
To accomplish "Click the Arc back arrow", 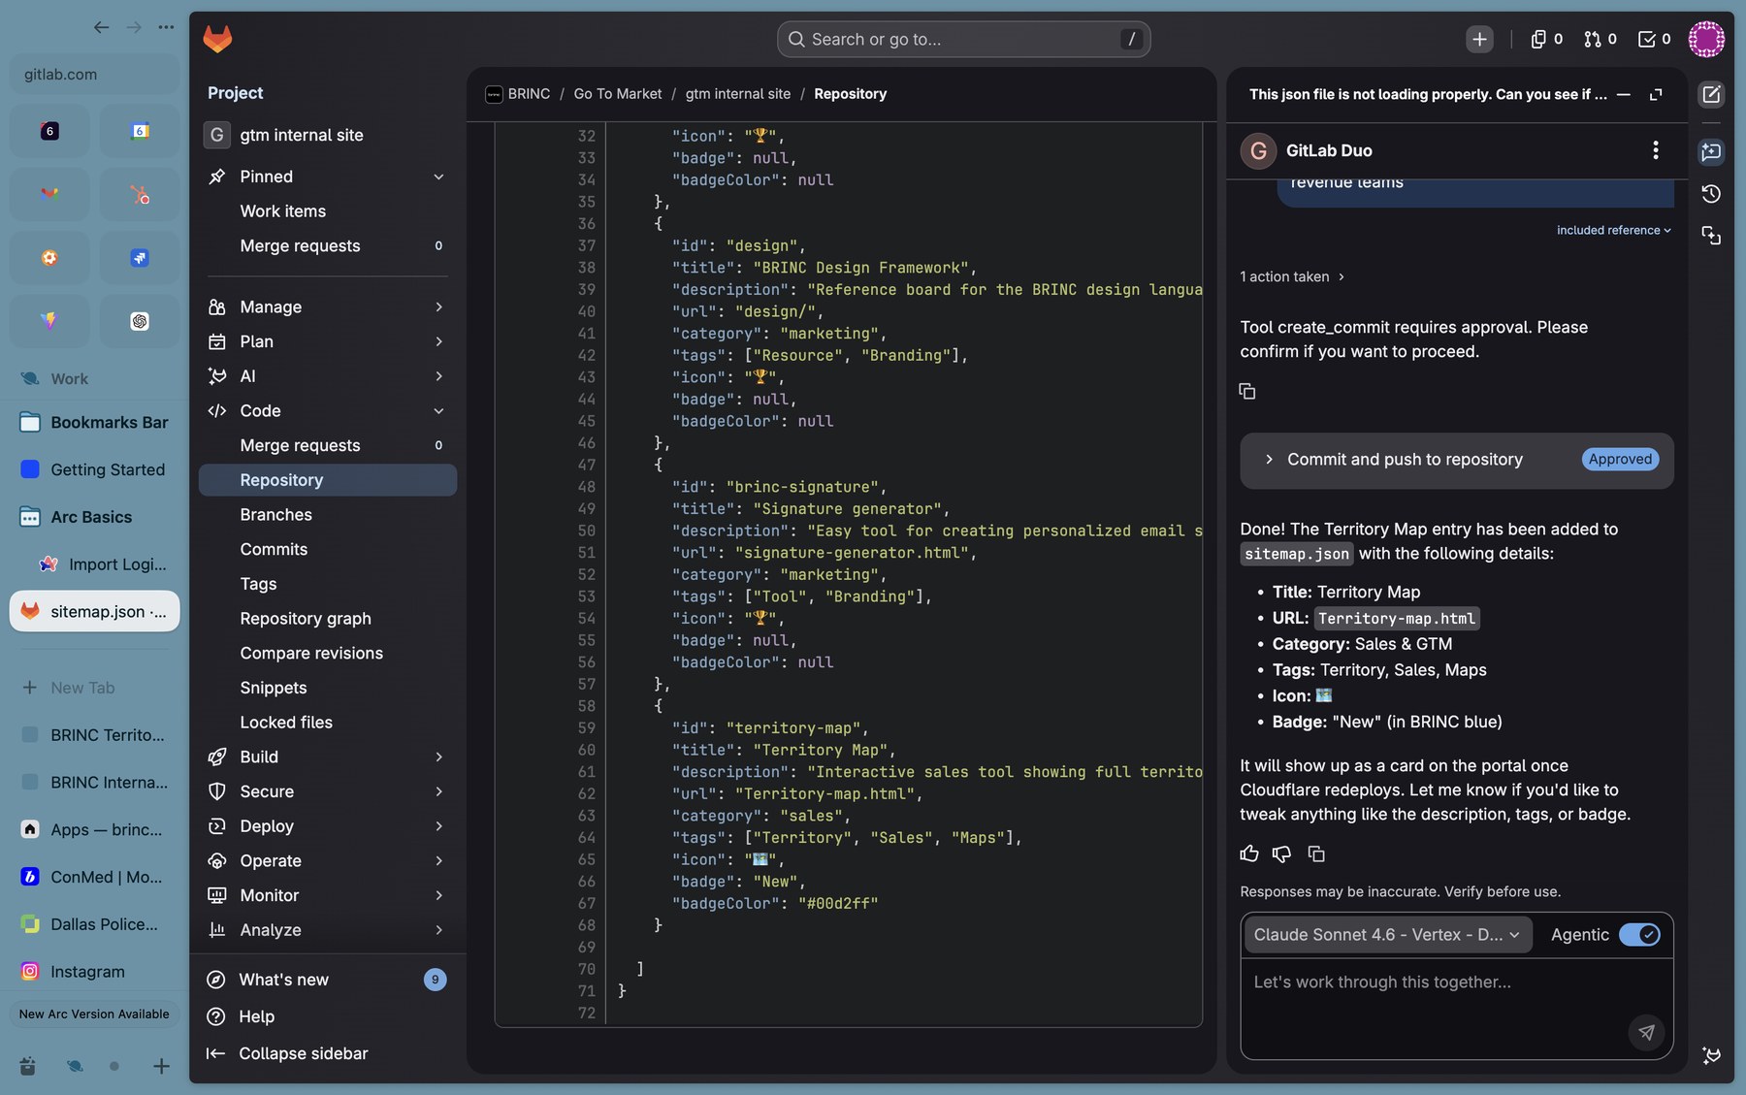I will (101, 27).
